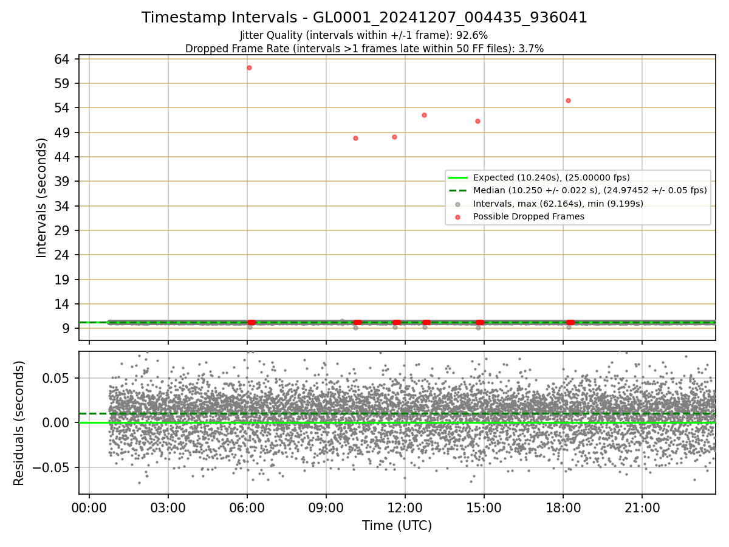
Task: Click legend entry 'Possible Dropped Frames'
Action: coord(529,216)
